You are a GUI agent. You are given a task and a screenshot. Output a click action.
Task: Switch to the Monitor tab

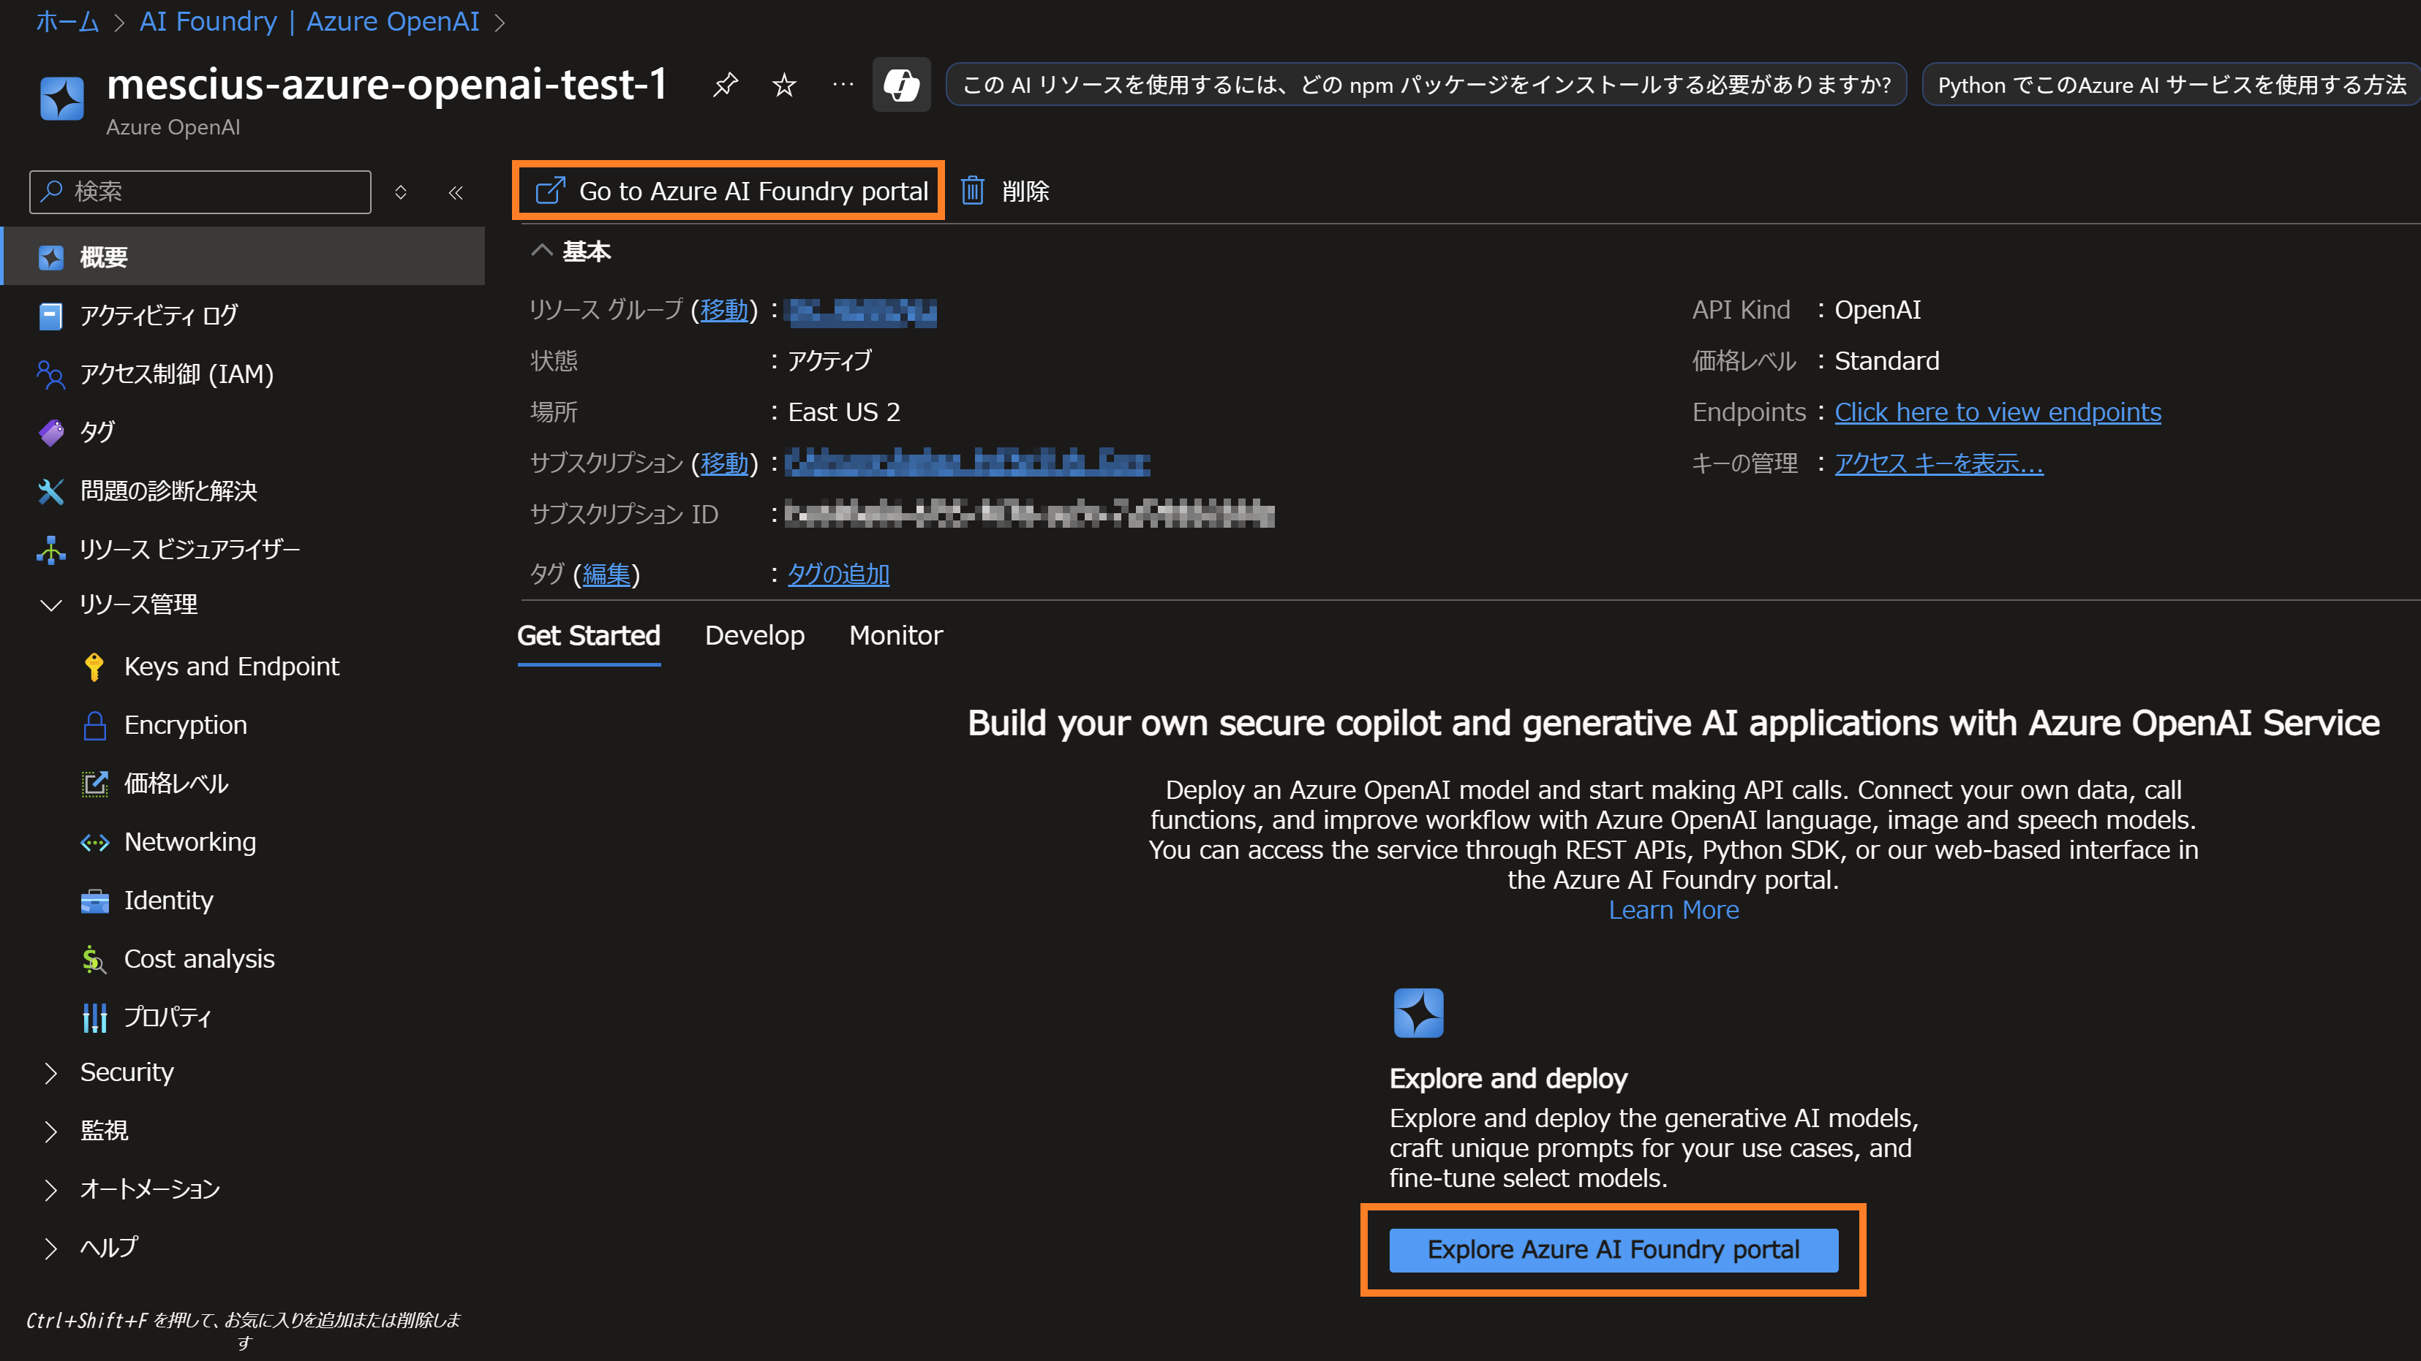click(x=895, y=636)
